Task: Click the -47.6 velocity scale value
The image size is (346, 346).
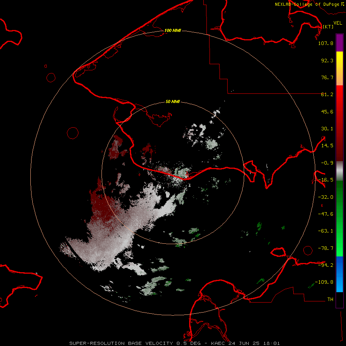Action: pyautogui.click(x=326, y=214)
